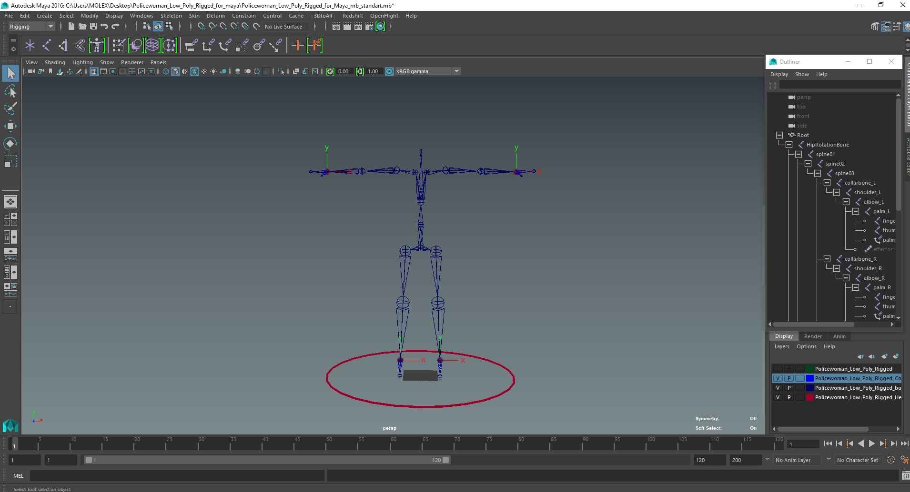Viewport: 910px width, 492px height.
Task: Open the Constrain menu
Action: coord(244,16)
